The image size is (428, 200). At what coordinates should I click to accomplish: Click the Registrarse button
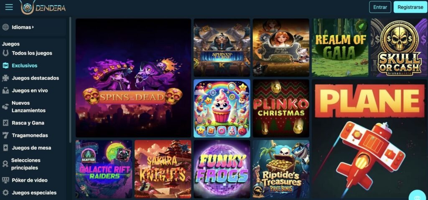click(410, 7)
